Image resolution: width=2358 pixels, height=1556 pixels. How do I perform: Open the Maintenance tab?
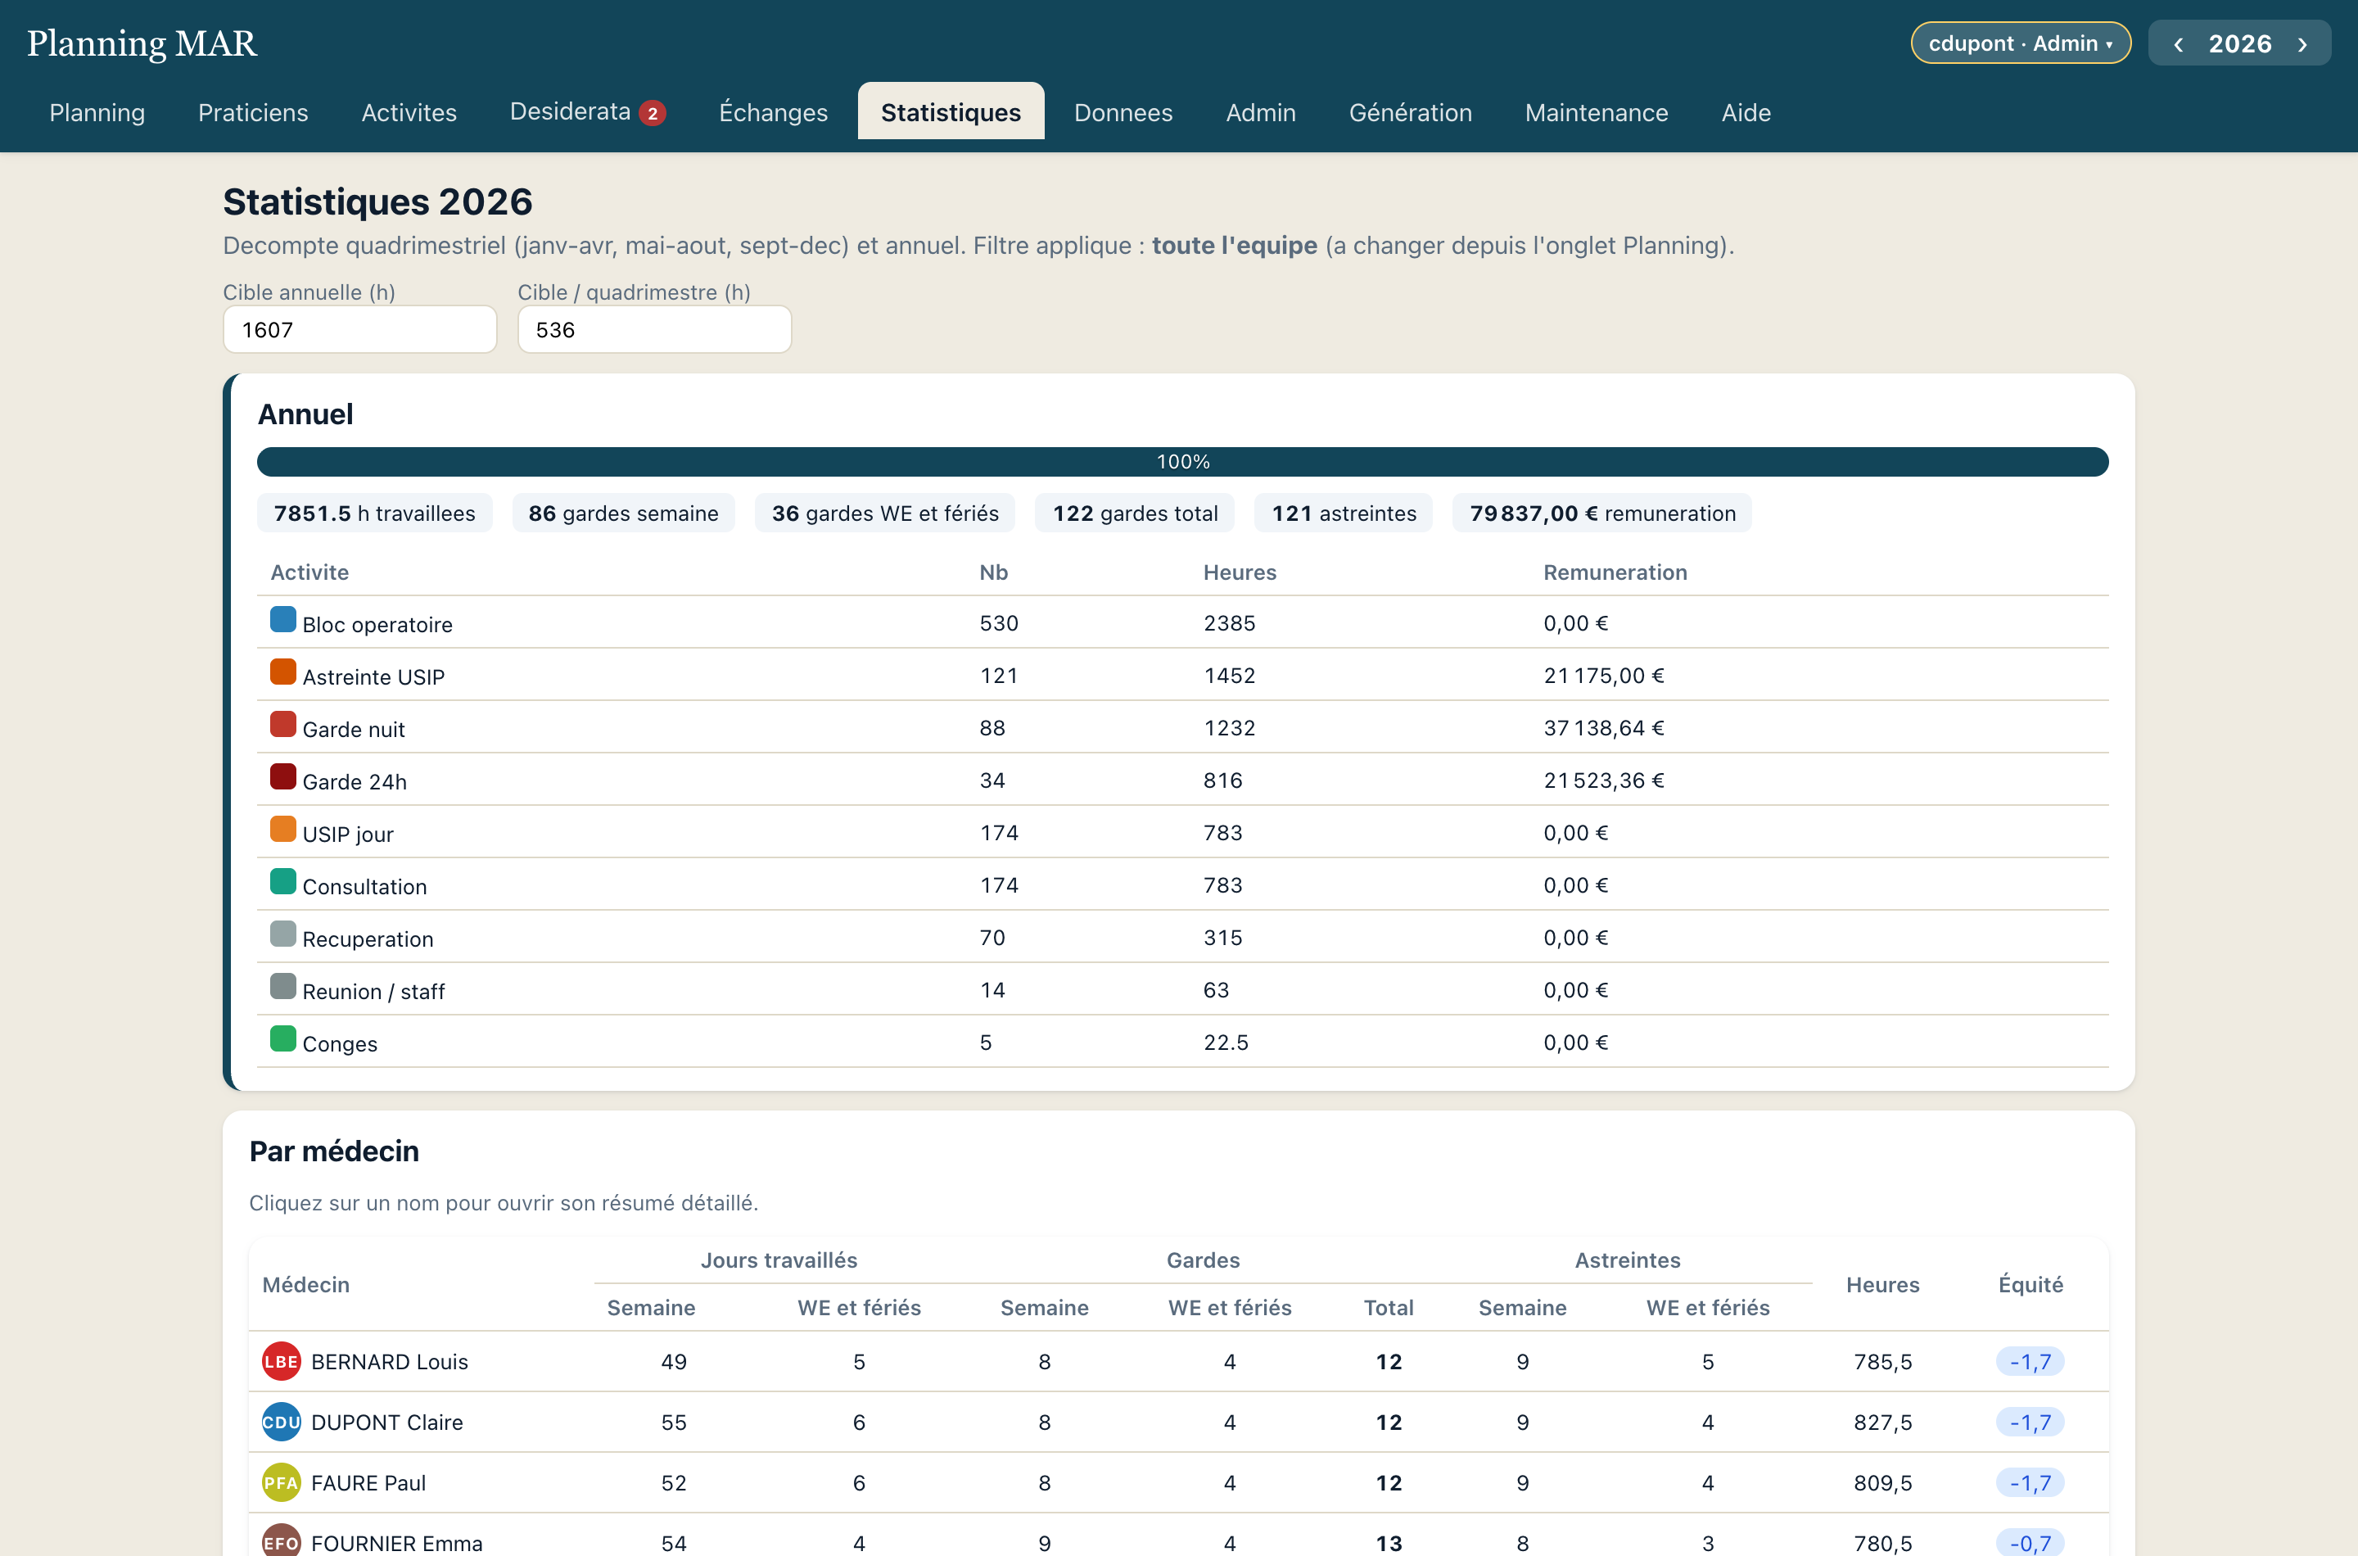click(1596, 112)
